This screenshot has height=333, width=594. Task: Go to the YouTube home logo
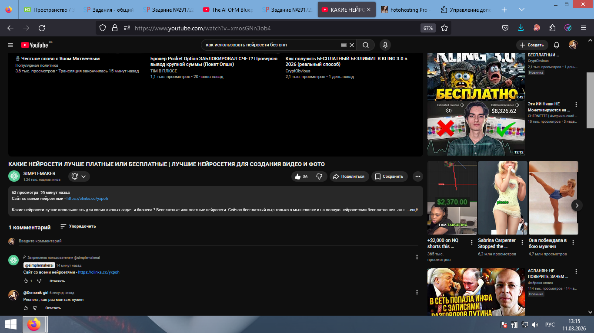coord(34,45)
